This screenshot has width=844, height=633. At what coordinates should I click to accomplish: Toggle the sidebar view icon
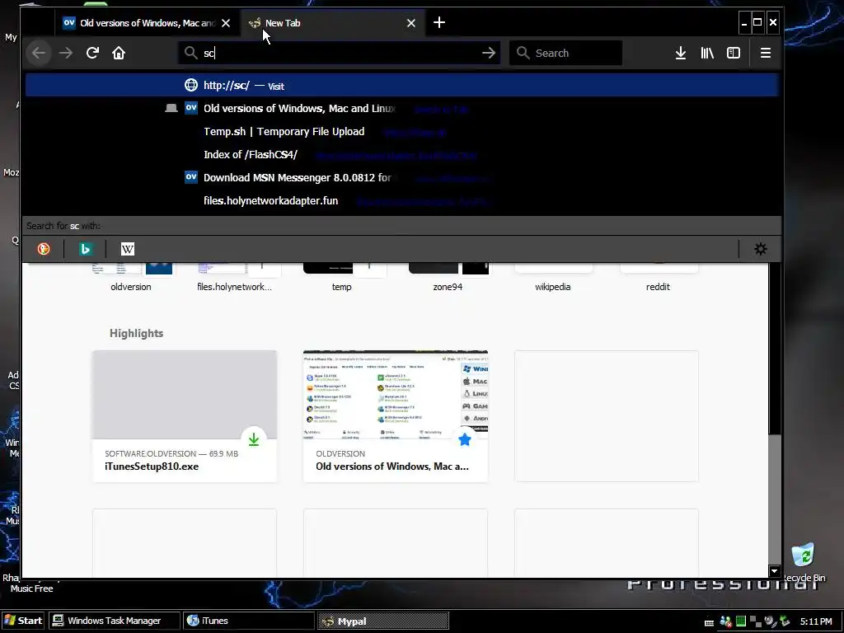pyautogui.click(x=733, y=53)
